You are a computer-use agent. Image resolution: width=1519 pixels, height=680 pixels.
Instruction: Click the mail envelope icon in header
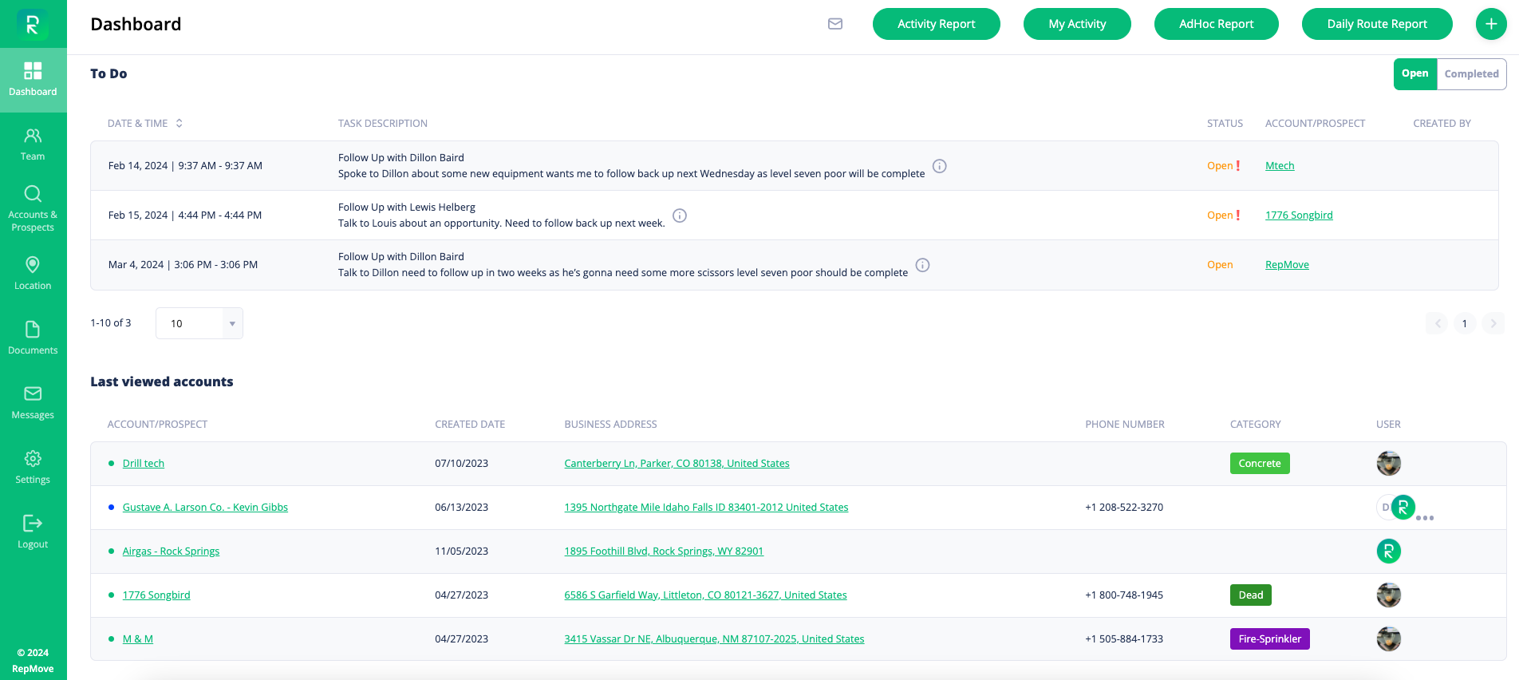pos(835,24)
